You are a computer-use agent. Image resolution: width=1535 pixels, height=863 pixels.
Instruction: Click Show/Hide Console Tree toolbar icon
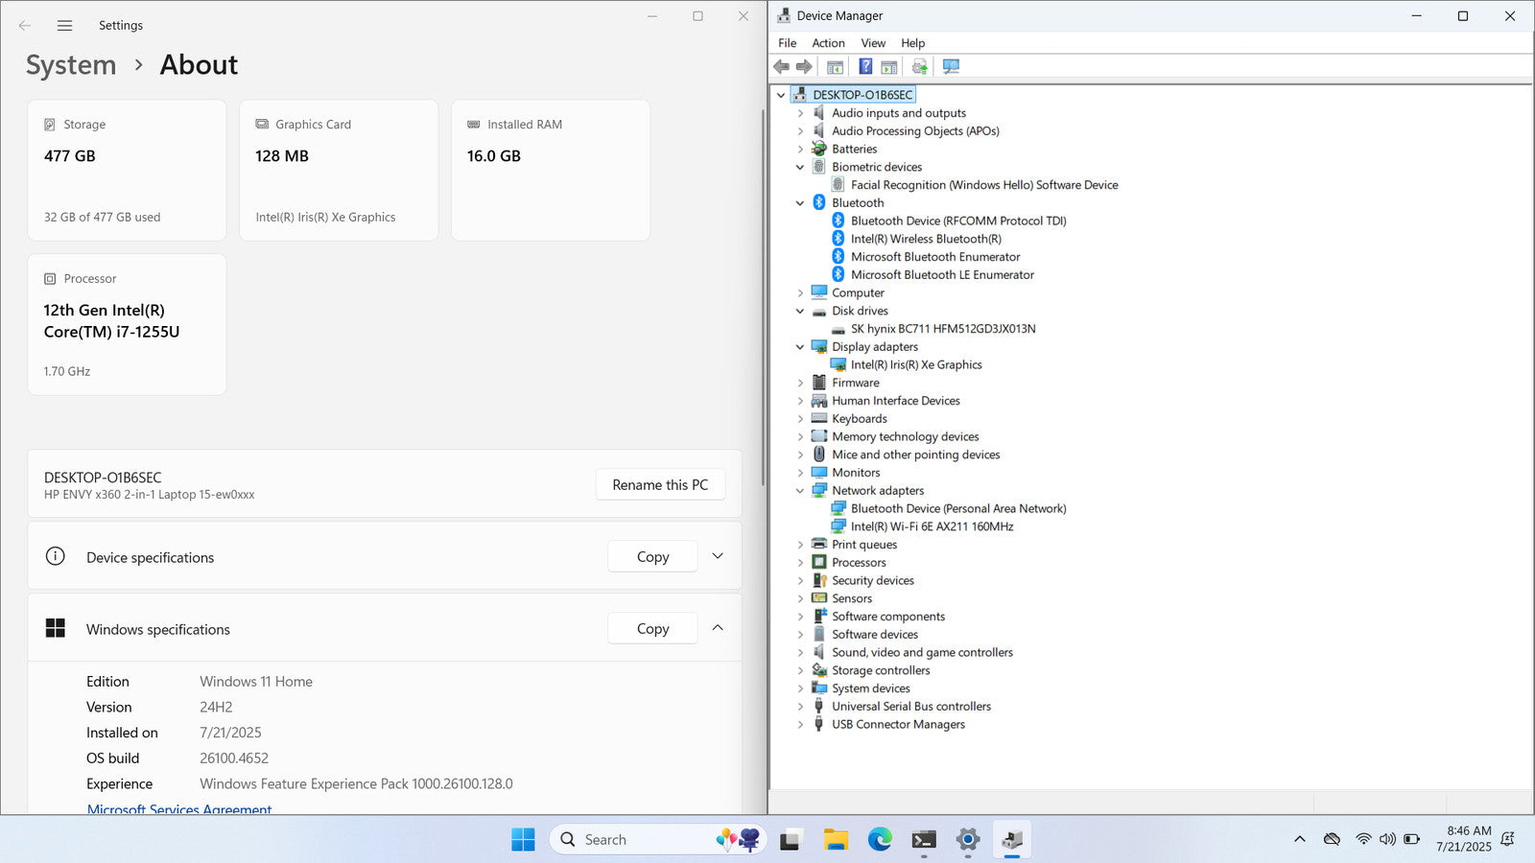coord(835,67)
